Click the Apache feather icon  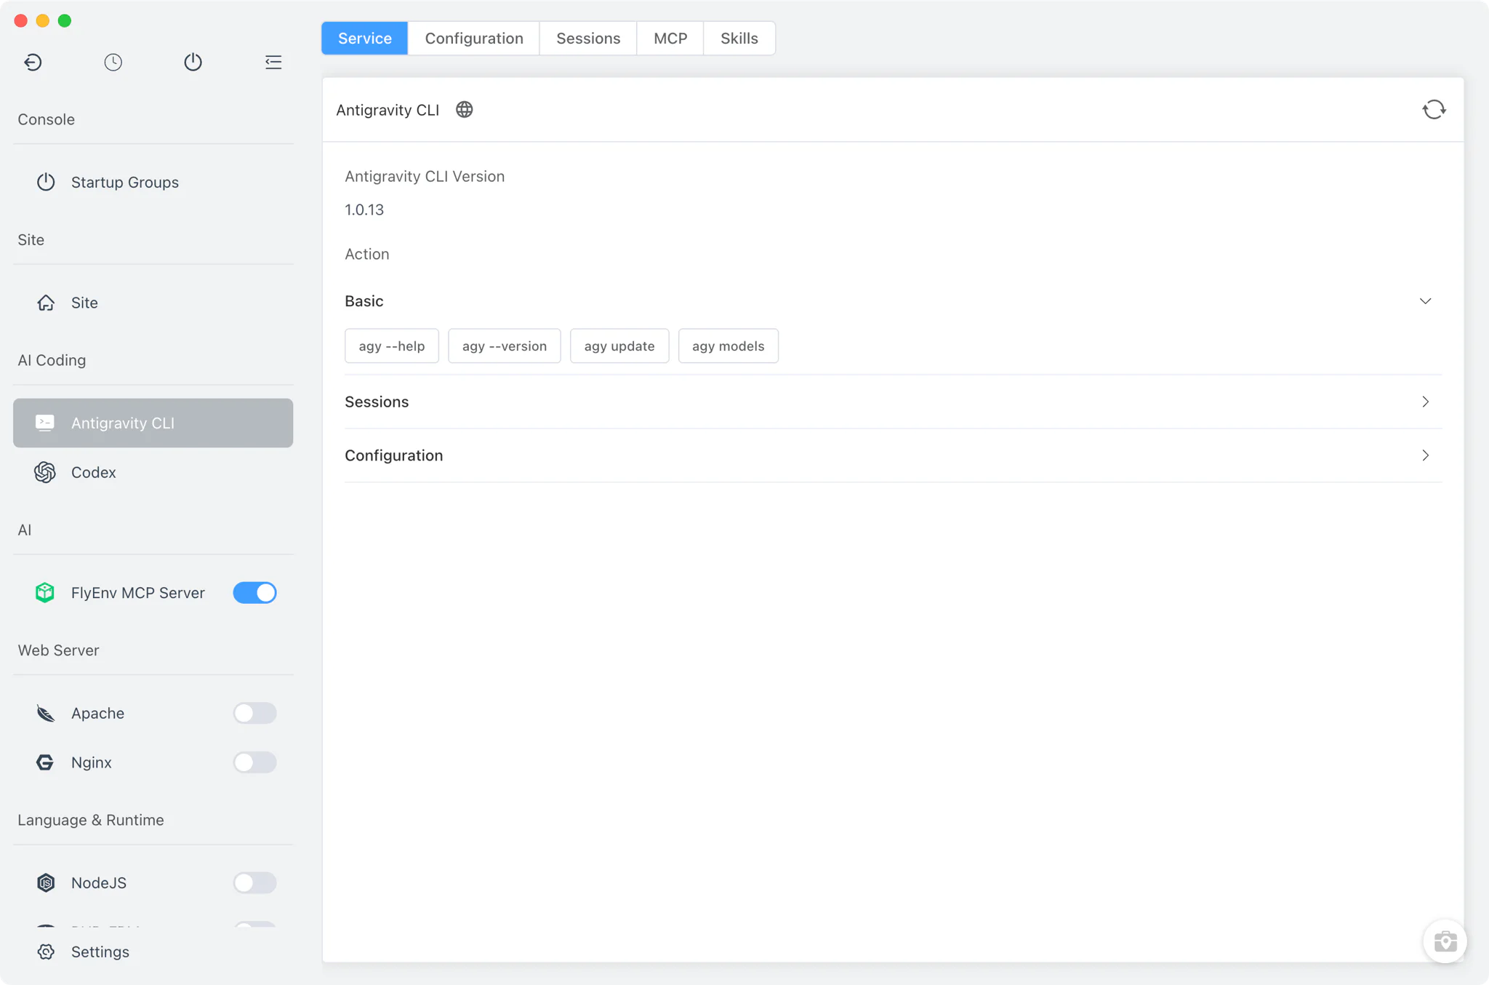pyautogui.click(x=45, y=713)
